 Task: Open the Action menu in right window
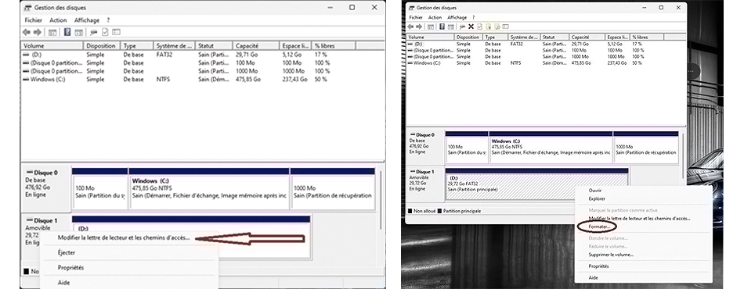435,17
